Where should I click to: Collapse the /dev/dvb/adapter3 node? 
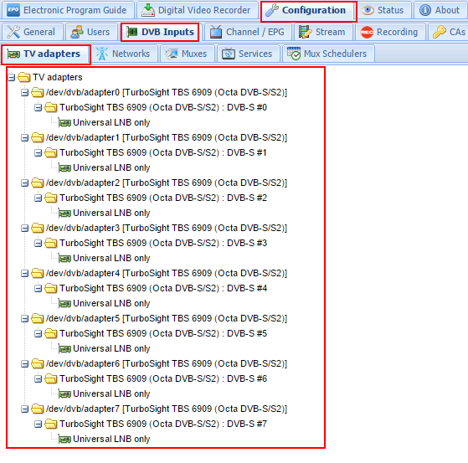tap(24, 229)
